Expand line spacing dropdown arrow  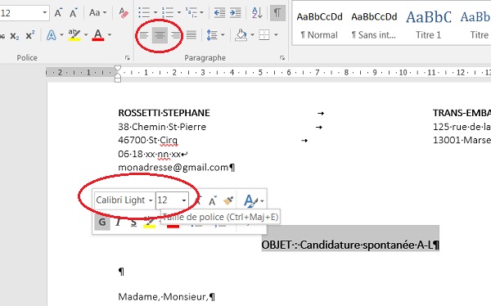[x=223, y=35]
